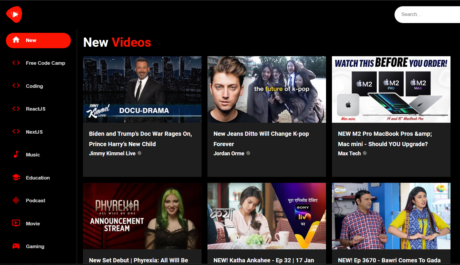Switch to the NextJS category

[38, 132]
